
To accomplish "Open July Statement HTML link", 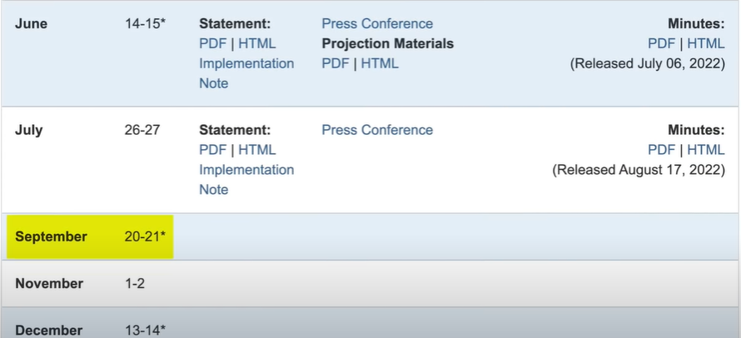I will tap(257, 150).
